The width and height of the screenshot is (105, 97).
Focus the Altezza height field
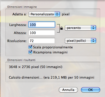point(42,33)
